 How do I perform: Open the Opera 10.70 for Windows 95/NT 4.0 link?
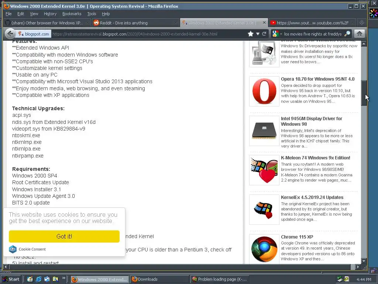pyautogui.click(x=317, y=79)
